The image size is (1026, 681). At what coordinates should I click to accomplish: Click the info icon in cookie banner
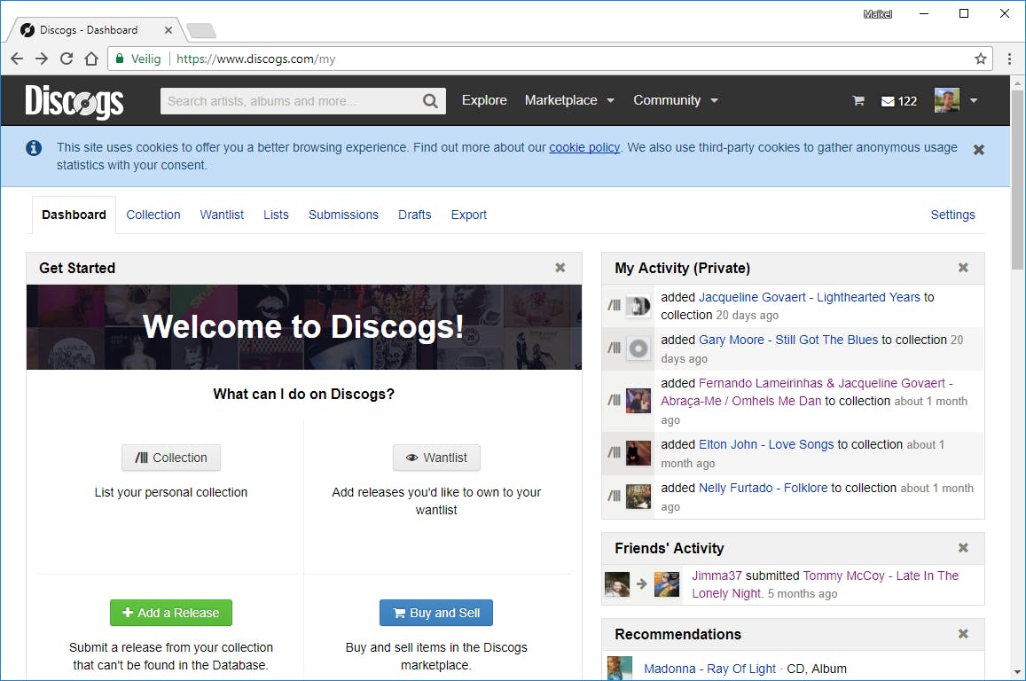[34, 148]
